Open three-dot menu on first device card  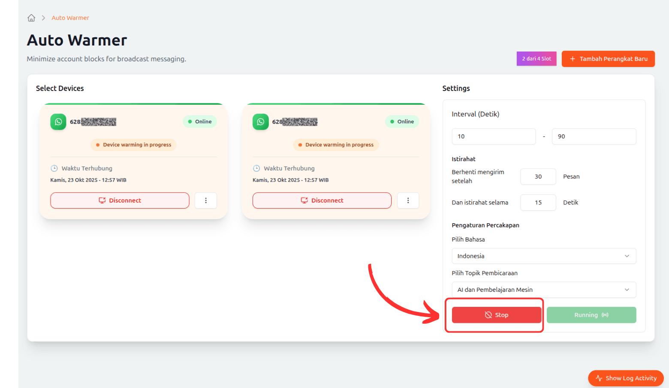[x=206, y=200]
